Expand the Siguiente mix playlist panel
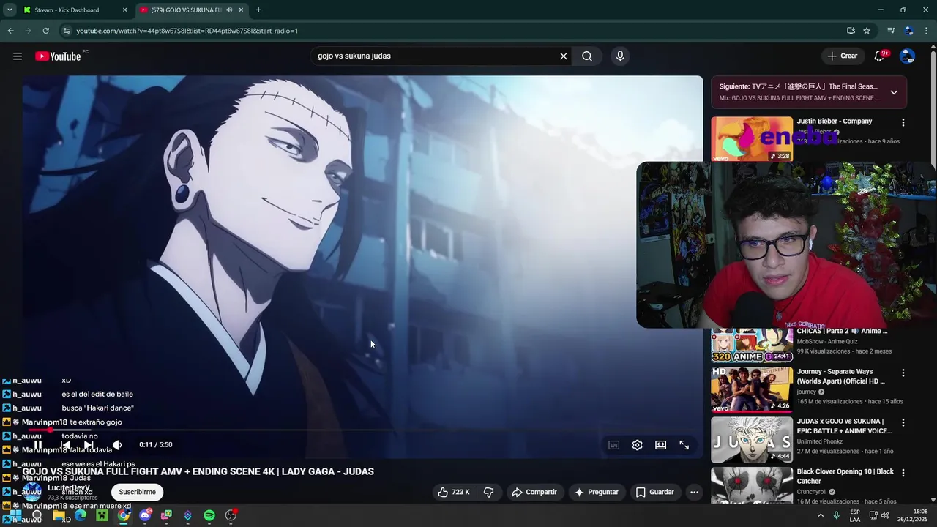Image resolution: width=937 pixels, height=527 pixels. click(894, 92)
